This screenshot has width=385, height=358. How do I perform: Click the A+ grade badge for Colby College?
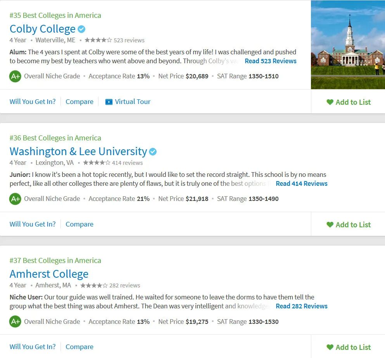point(15,76)
